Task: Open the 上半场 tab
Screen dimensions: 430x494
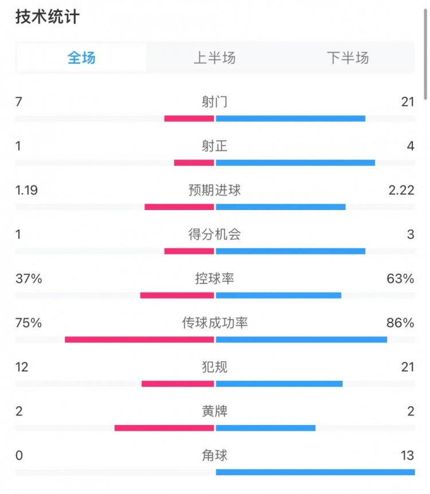Action: [214, 58]
